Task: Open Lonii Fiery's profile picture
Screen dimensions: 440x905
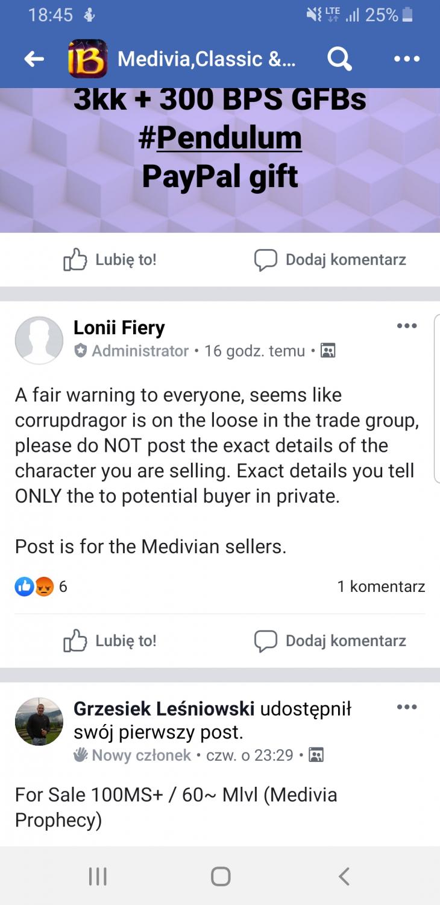Action: [39, 340]
